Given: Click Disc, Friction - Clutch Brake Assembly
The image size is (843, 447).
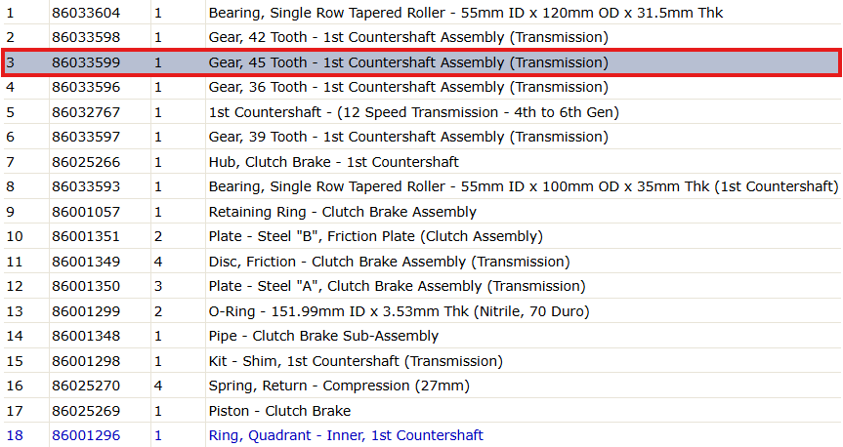Looking at the screenshot, I should point(389,262).
